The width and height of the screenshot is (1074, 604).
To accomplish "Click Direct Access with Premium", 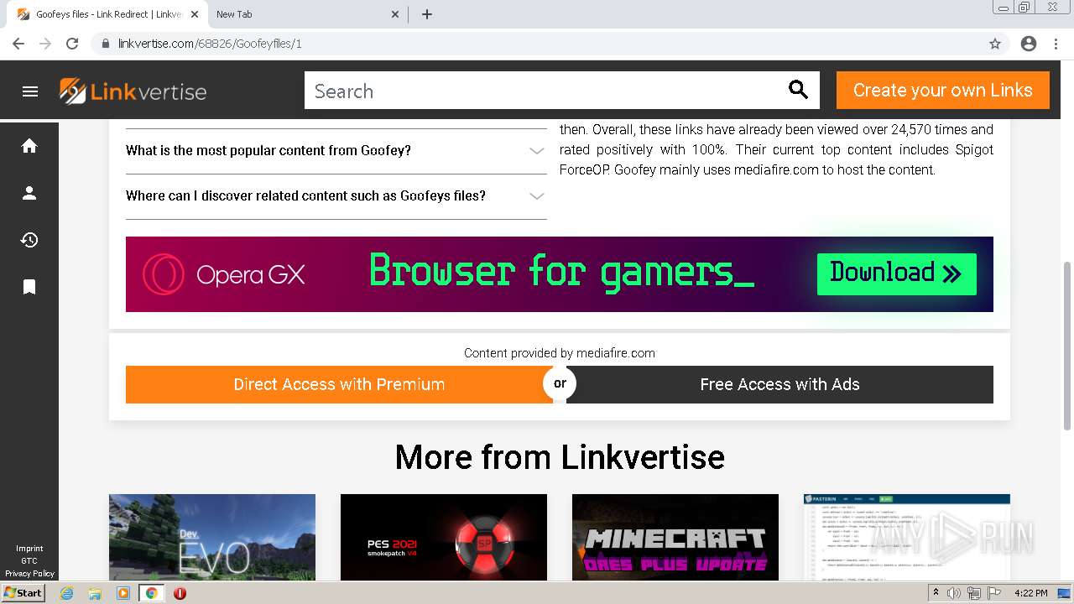I will coord(339,384).
